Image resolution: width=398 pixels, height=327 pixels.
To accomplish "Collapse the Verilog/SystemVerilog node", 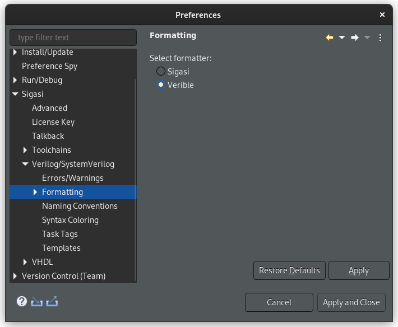I will click(25, 164).
